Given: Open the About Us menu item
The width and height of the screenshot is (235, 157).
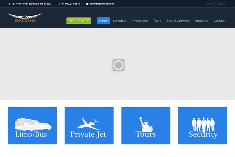Looking at the screenshot, I should click(201, 21).
